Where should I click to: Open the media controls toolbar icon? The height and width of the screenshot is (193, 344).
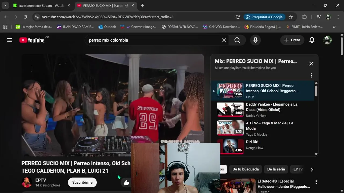(319, 17)
